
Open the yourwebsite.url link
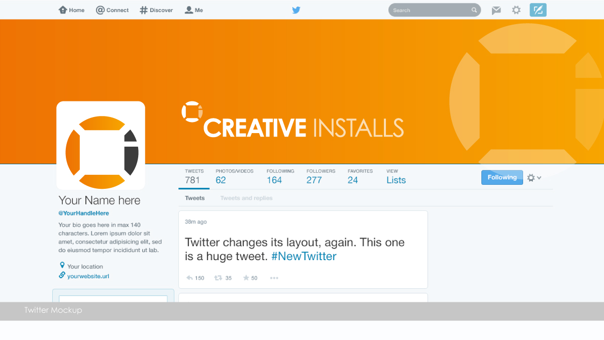click(x=88, y=276)
